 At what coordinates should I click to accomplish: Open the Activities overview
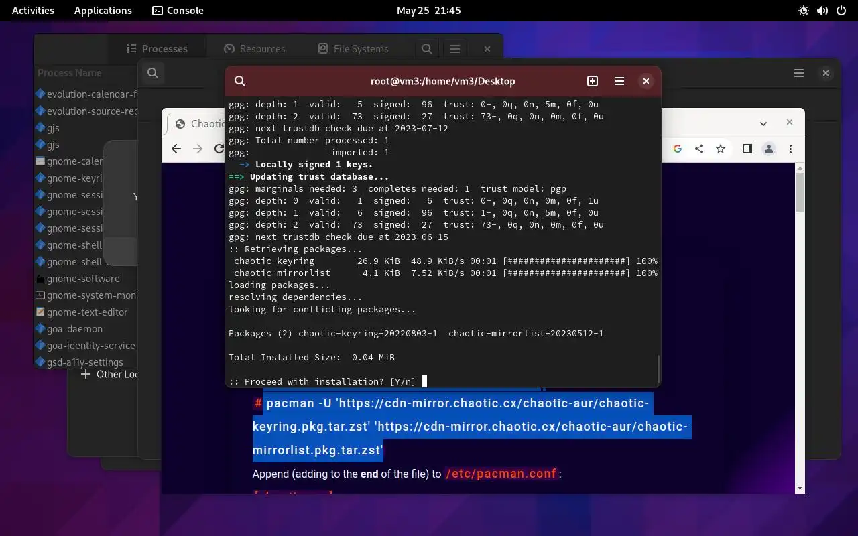tap(33, 10)
